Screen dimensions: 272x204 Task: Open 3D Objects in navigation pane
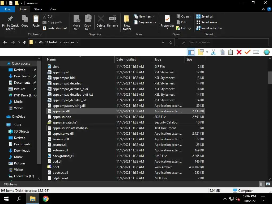pyautogui.click(x=22, y=131)
